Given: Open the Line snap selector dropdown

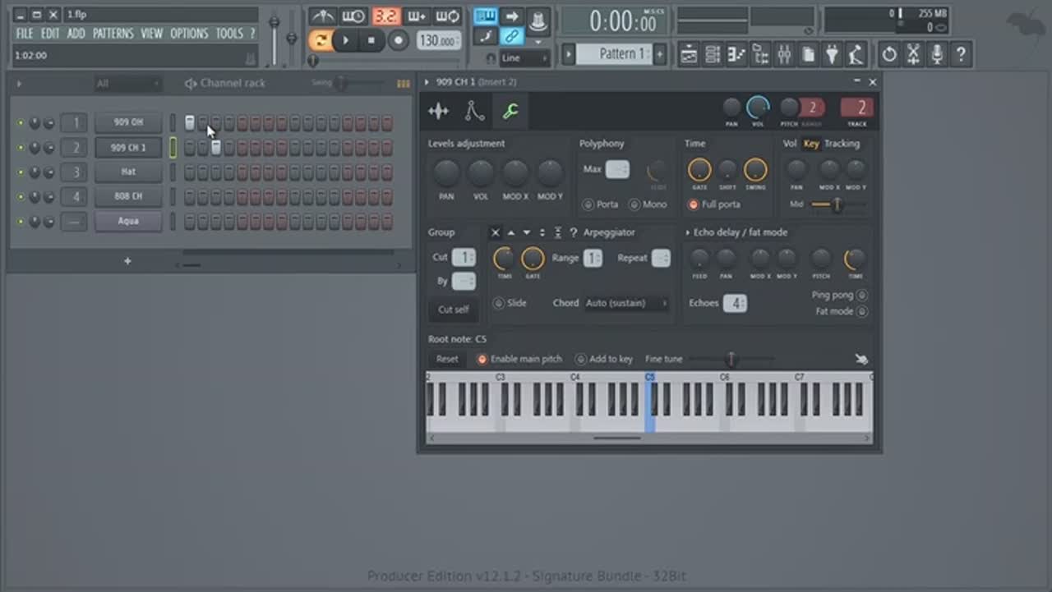Looking at the screenshot, I should [x=524, y=58].
